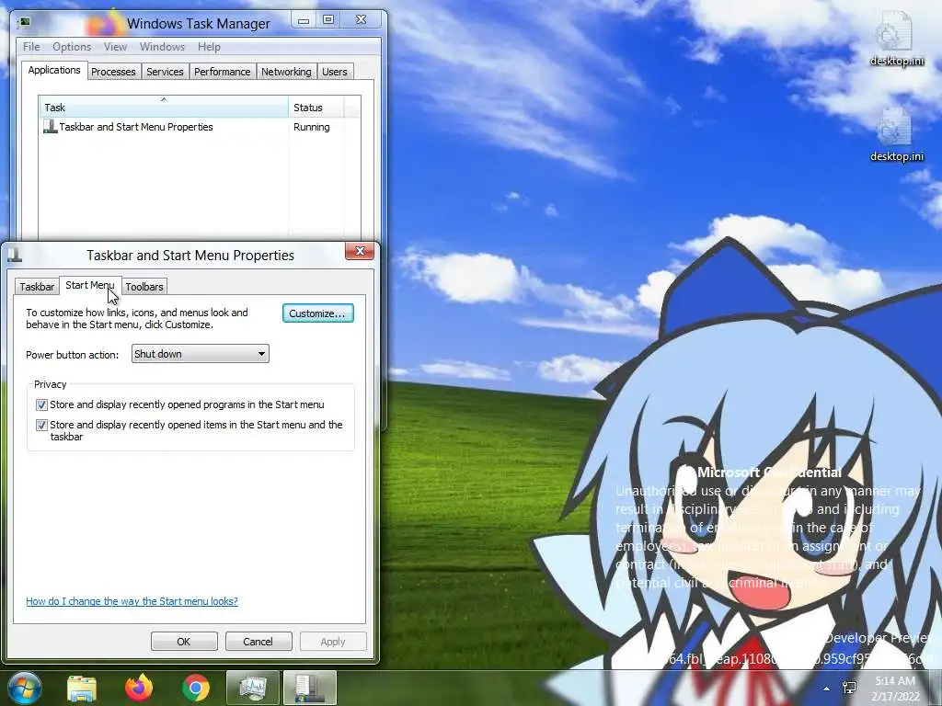Open the View menu in Task Manager
The width and height of the screenshot is (942, 706).
tap(115, 47)
